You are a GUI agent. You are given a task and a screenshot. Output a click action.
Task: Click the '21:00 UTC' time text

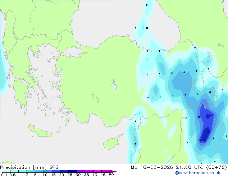(190, 167)
